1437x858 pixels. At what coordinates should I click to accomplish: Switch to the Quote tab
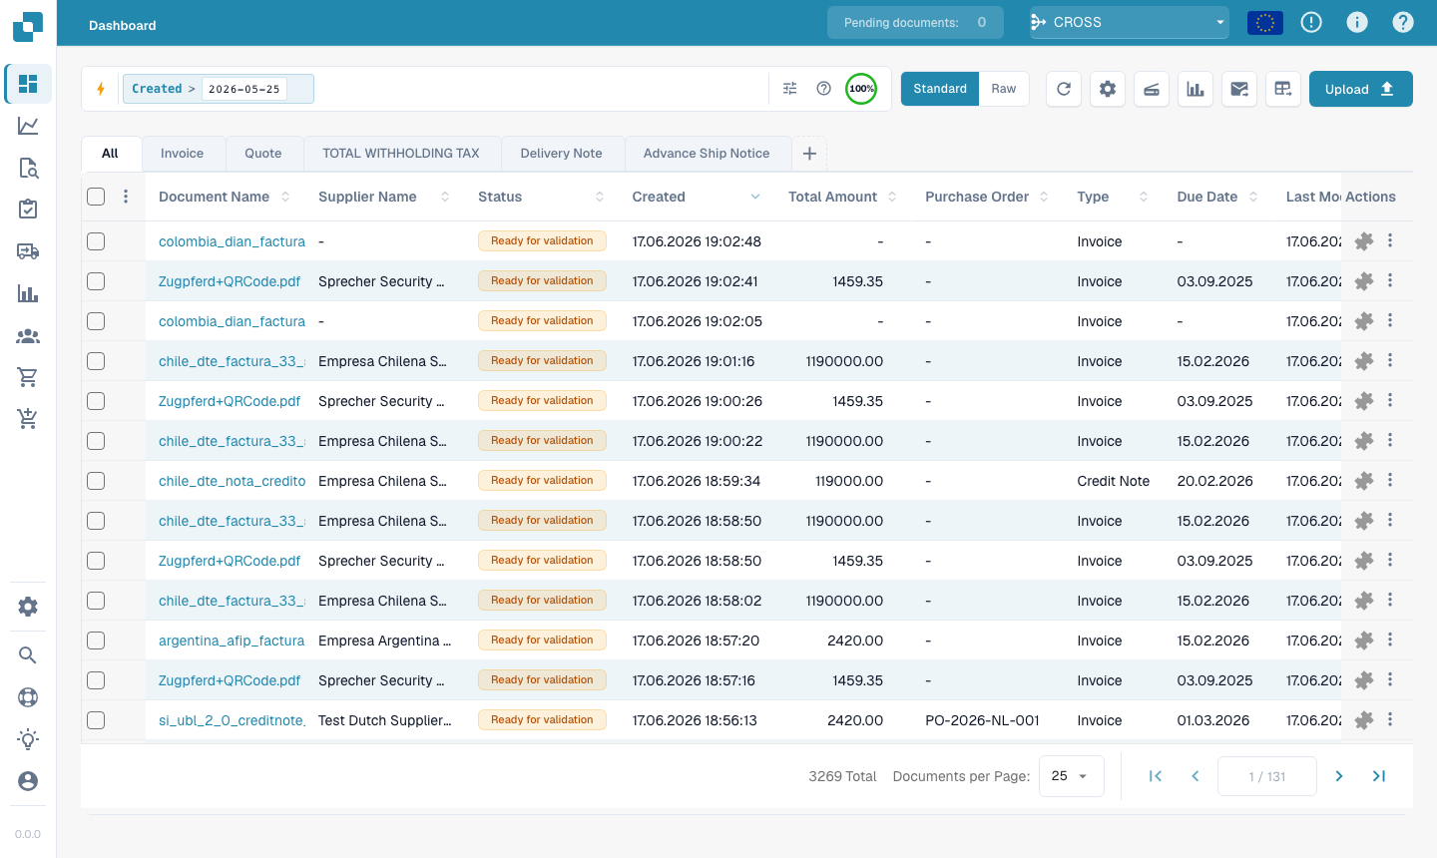pos(263,154)
